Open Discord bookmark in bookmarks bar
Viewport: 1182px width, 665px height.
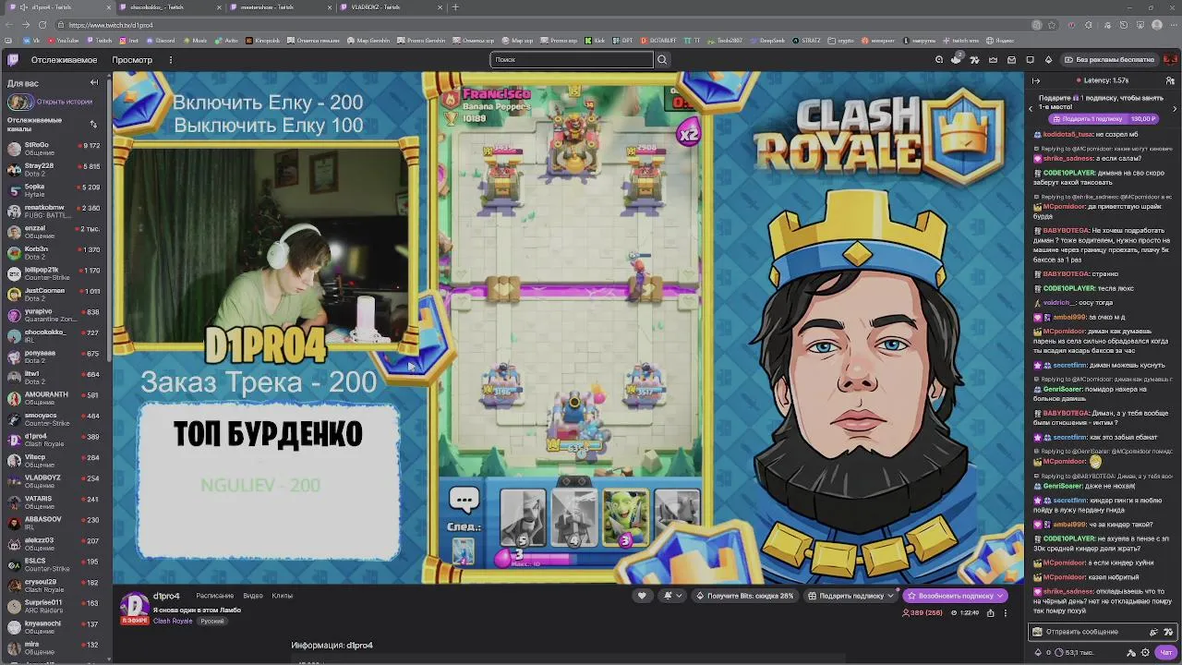point(161,41)
